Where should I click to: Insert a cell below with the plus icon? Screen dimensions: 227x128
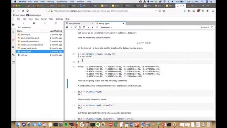[71, 27]
